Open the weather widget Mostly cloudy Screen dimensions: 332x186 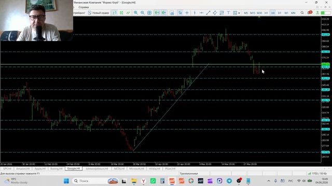click(16, 181)
